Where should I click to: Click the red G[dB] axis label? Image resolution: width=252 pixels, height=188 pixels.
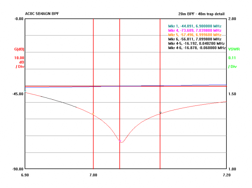19,49
